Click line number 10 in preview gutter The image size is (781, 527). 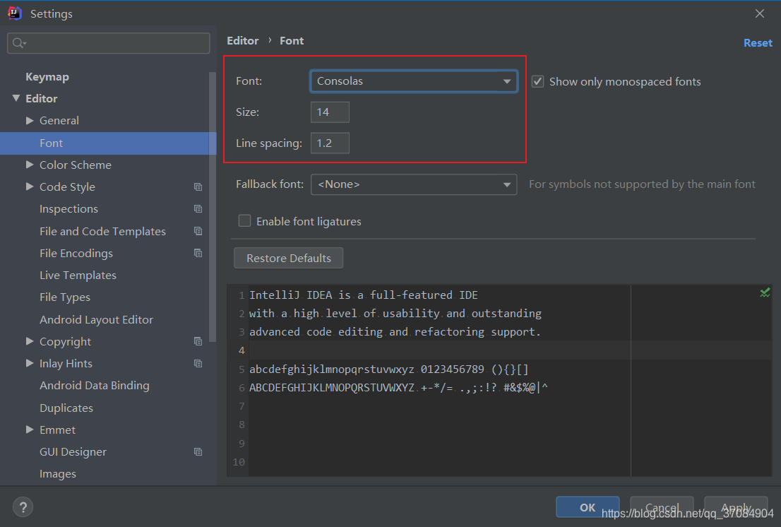[239, 462]
